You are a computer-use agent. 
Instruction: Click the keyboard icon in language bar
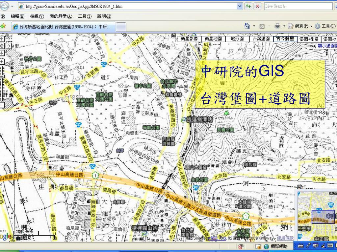tap(301, 245)
